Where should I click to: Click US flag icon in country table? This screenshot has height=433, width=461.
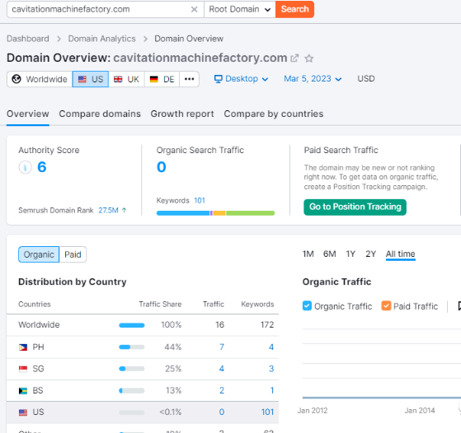pos(23,412)
